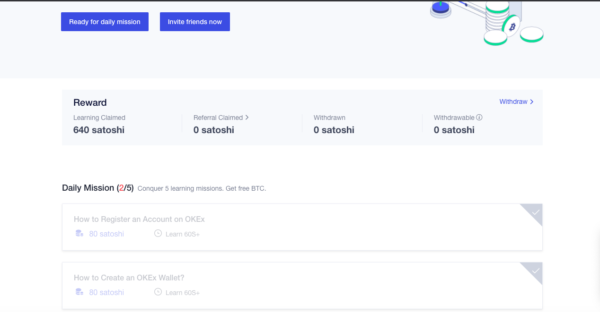Viewport: 600px width, 312px height.
Task: Click completed checkmark on Create an OKEx Wallet card
Action: click(x=535, y=271)
